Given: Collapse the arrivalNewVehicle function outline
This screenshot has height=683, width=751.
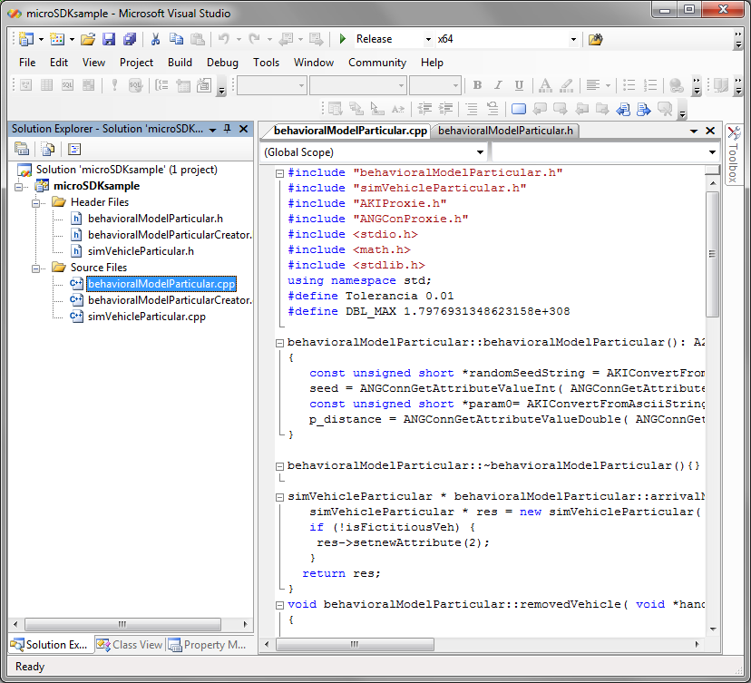Looking at the screenshot, I should pos(279,497).
